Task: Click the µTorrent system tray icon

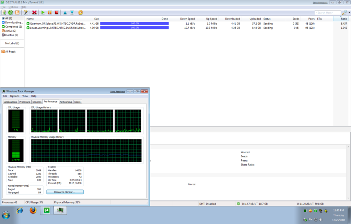Action: pyautogui.click(x=316, y=211)
